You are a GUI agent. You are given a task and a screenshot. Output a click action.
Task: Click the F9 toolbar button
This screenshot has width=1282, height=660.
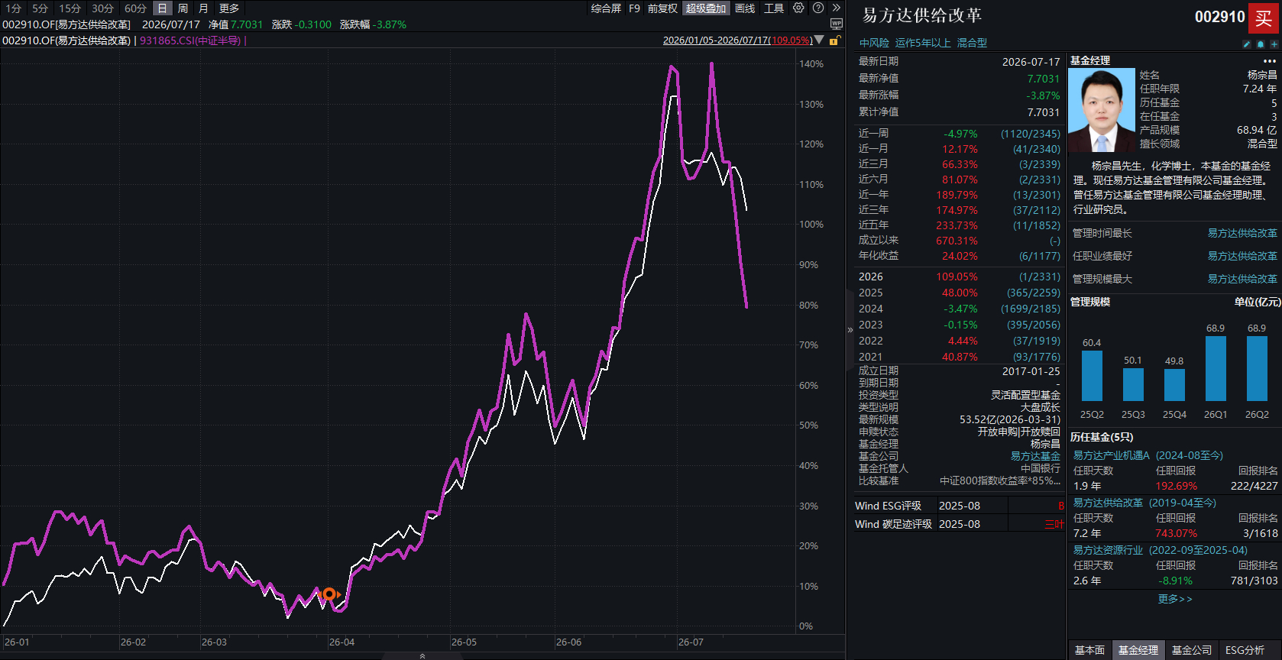[634, 8]
